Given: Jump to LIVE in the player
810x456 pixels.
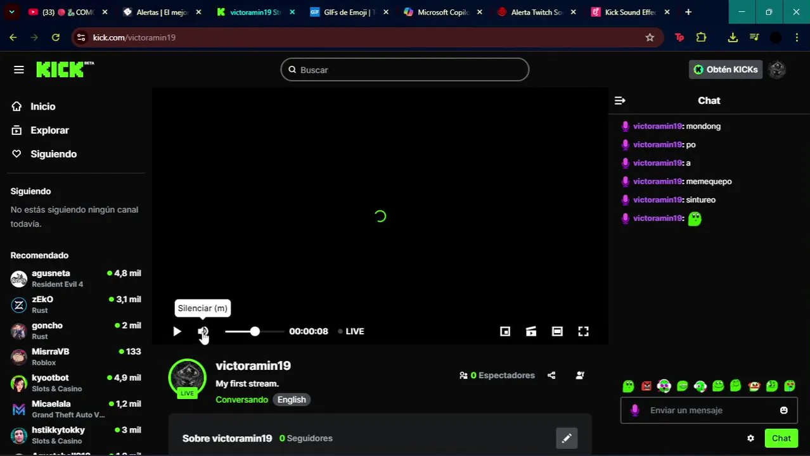Looking at the screenshot, I should click(x=351, y=331).
